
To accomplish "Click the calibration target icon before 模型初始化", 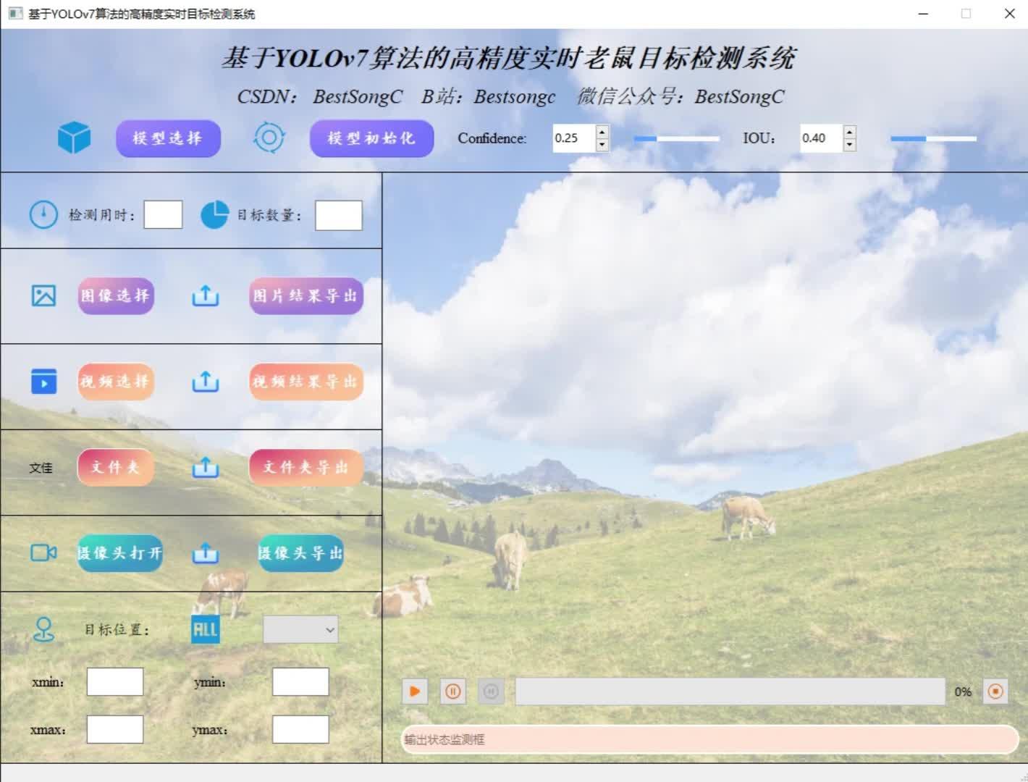I will 269,138.
